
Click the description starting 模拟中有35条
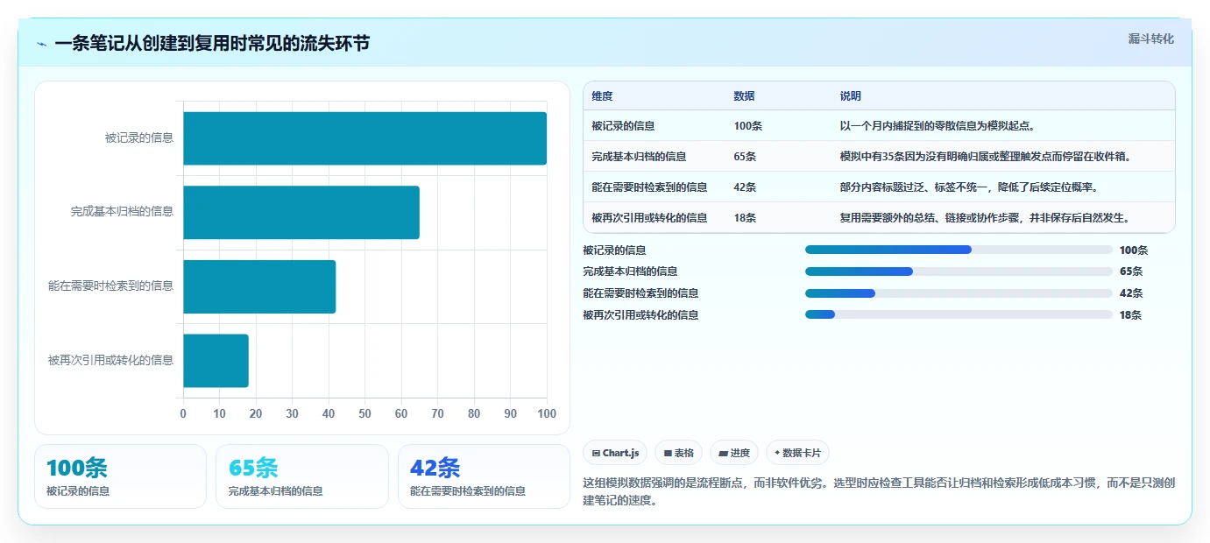point(986,157)
